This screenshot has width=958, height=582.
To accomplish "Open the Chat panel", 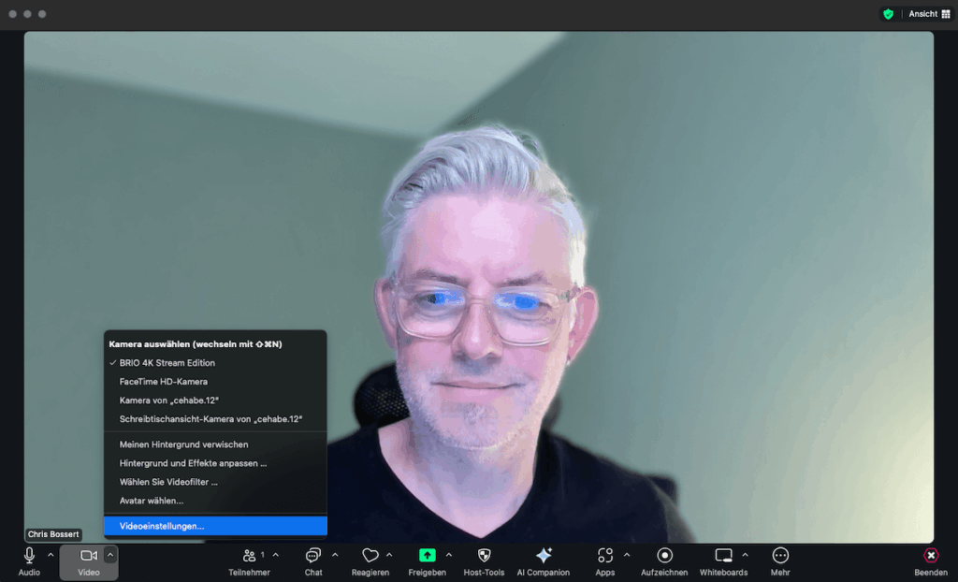I will [x=313, y=556].
